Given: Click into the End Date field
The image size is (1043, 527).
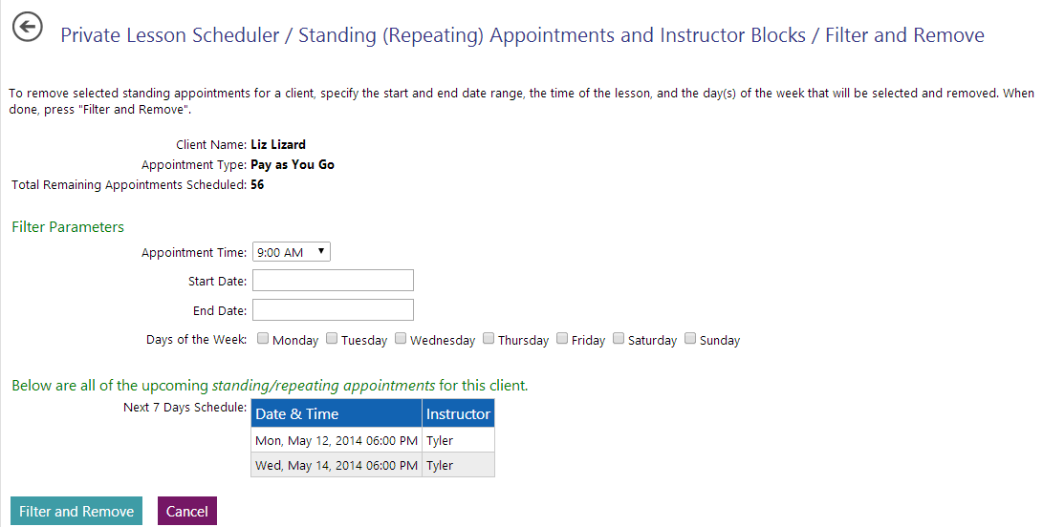Looking at the screenshot, I should pyautogui.click(x=332, y=309).
